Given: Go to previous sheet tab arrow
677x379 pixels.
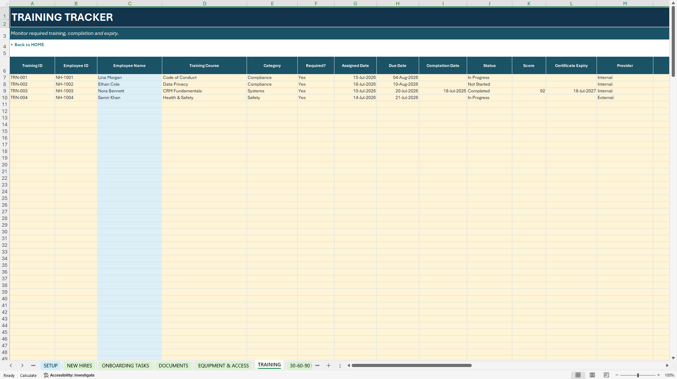Looking at the screenshot, I should pos(11,366).
